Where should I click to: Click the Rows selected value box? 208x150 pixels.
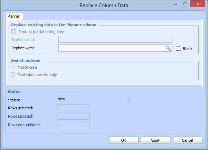pyautogui.click(x=73, y=108)
